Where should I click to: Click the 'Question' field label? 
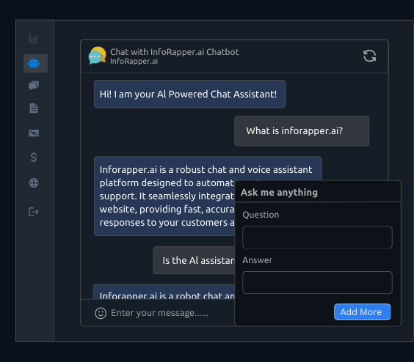pyautogui.click(x=261, y=215)
